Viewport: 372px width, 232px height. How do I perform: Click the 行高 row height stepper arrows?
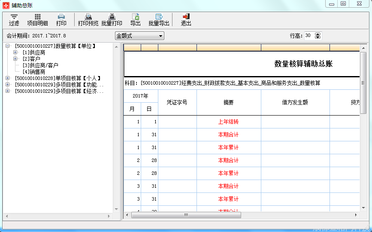(x=318, y=36)
